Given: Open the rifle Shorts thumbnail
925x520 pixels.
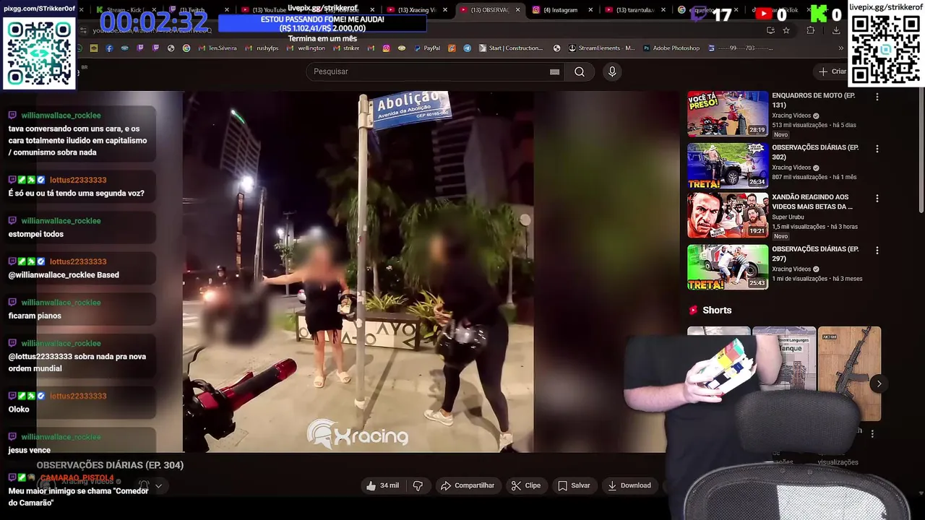Looking at the screenshot, I should pos(849,373).
